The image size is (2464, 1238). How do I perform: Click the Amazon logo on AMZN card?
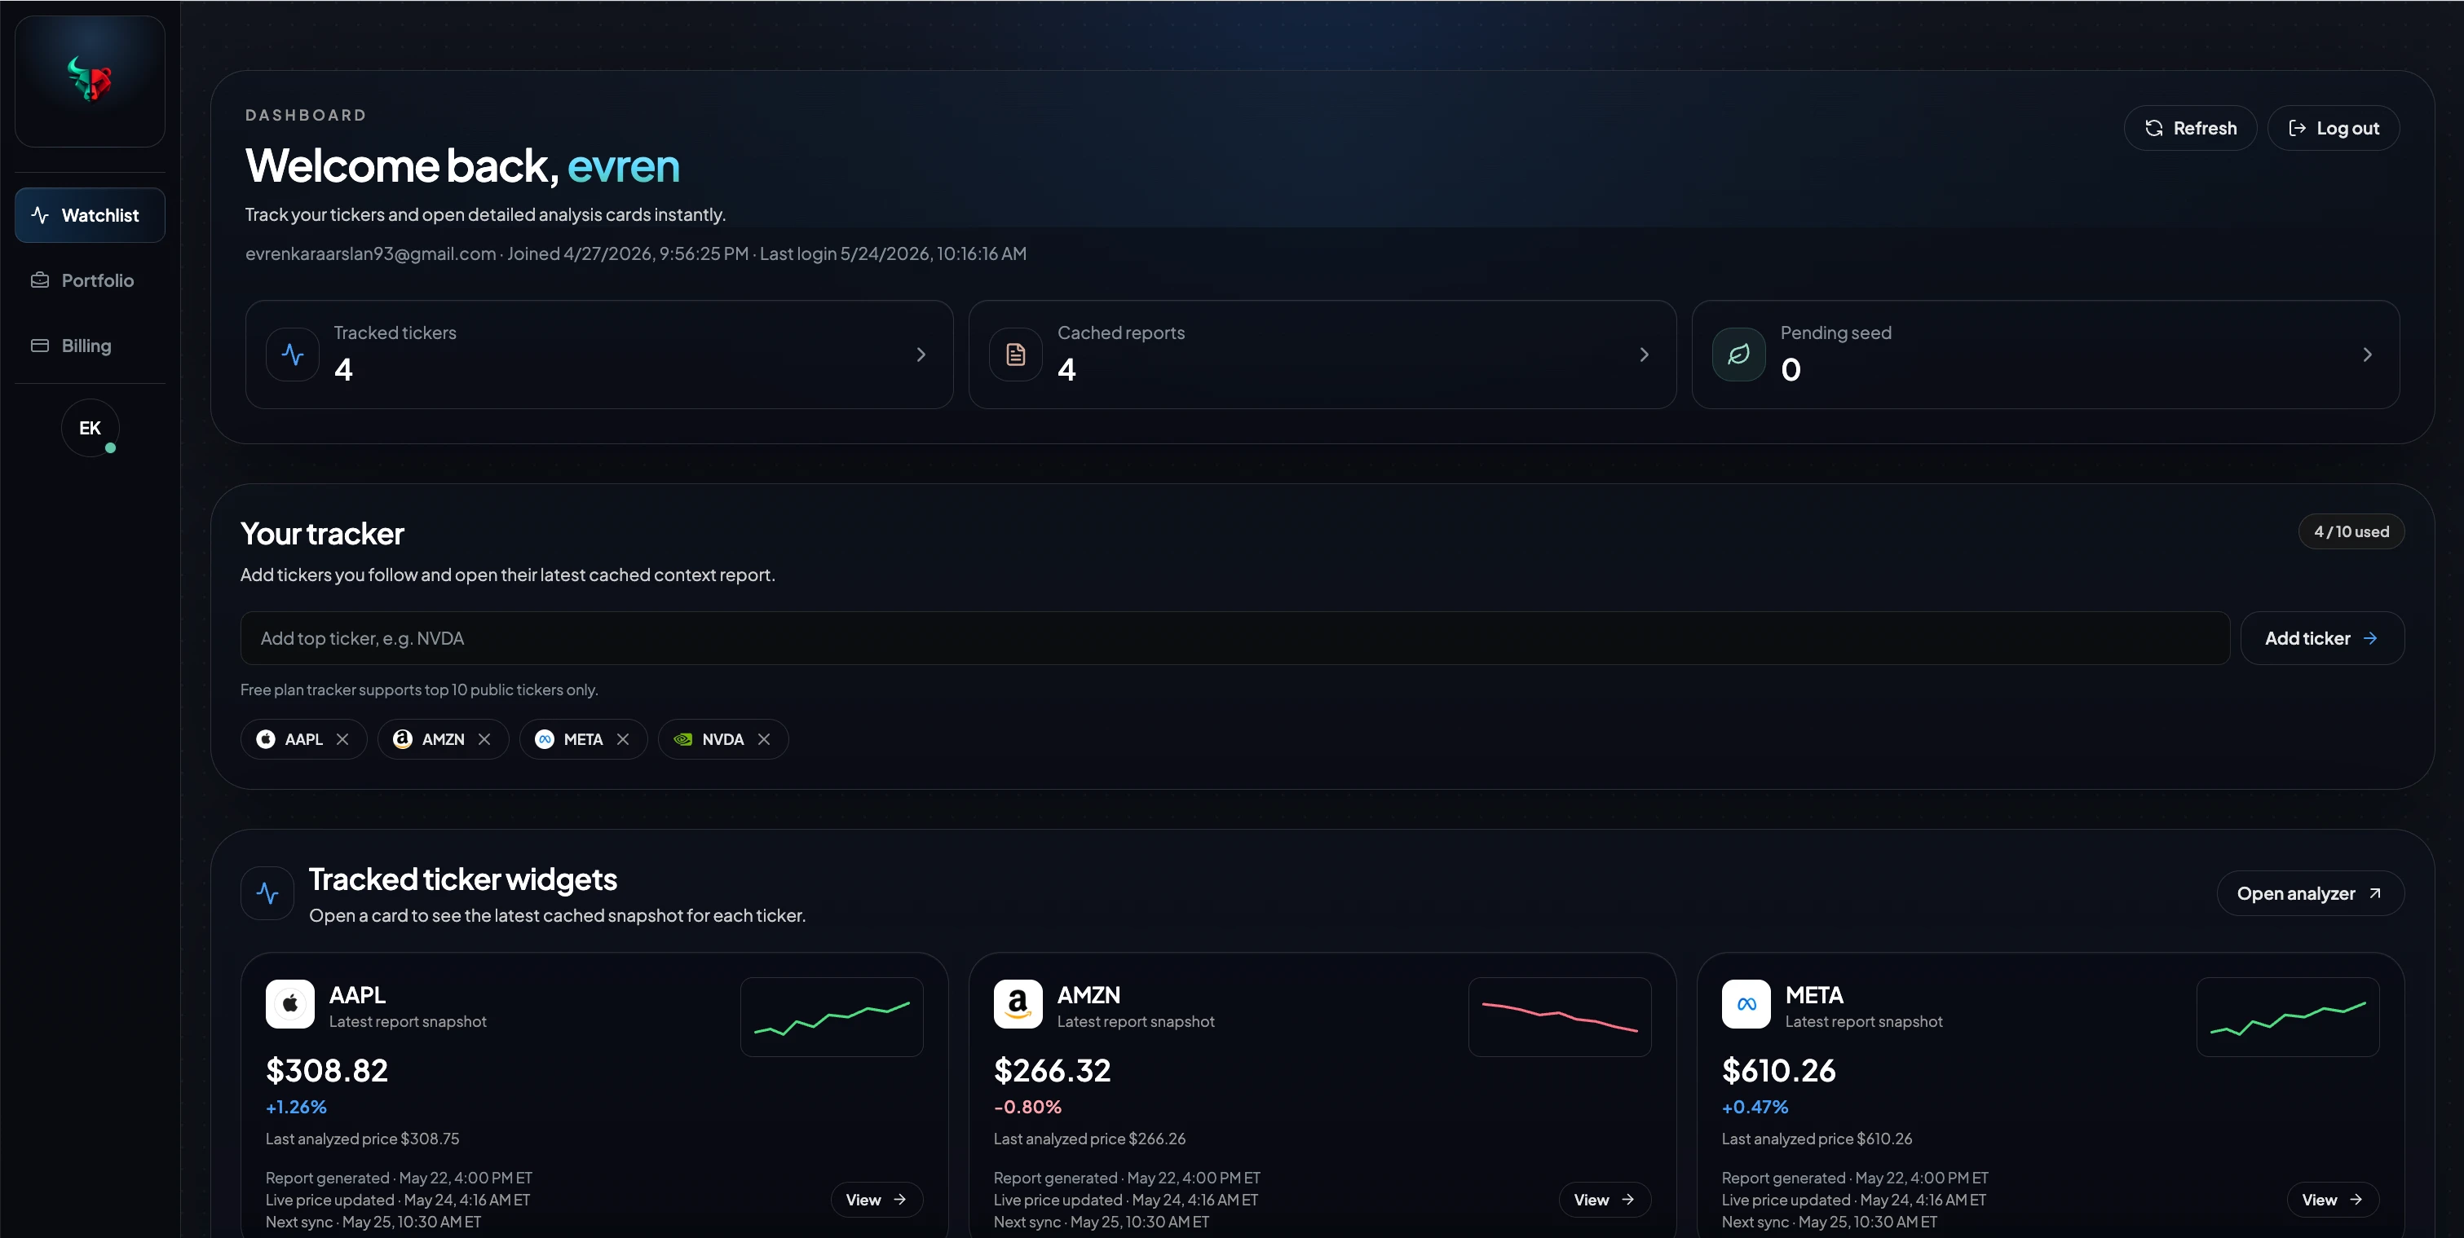click(1018, 1004)
